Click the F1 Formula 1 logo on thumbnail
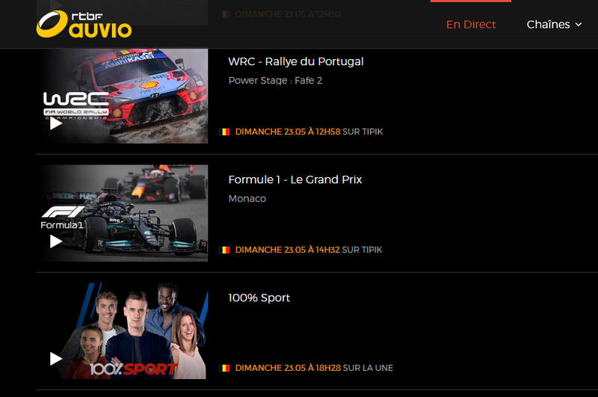598x397 pixels. [x=63, y=218]
